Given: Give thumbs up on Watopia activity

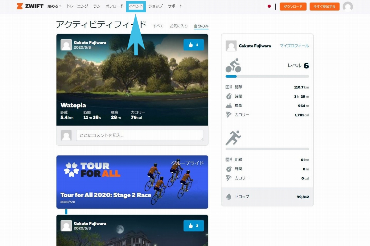Looking at the screenshot, I should click(x=194, y=45).
